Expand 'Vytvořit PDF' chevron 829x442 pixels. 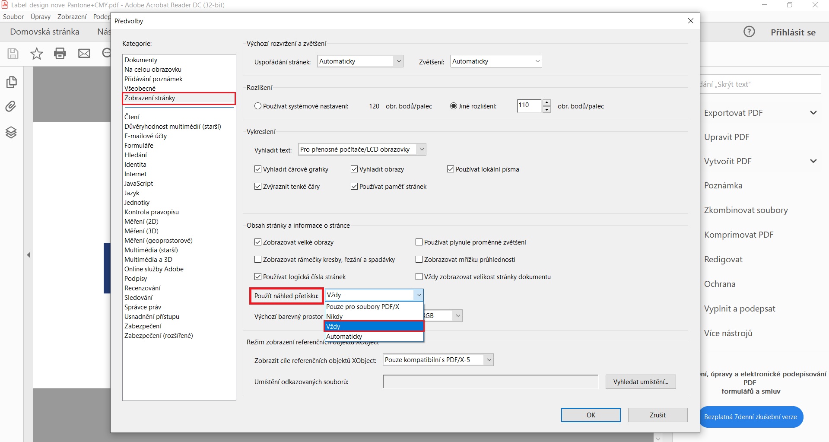coord(813,161)
